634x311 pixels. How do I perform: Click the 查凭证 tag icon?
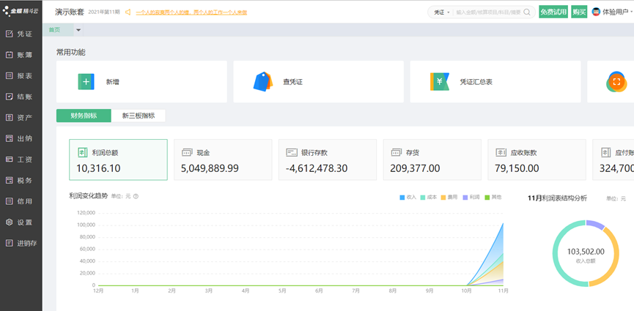(263, 81)
